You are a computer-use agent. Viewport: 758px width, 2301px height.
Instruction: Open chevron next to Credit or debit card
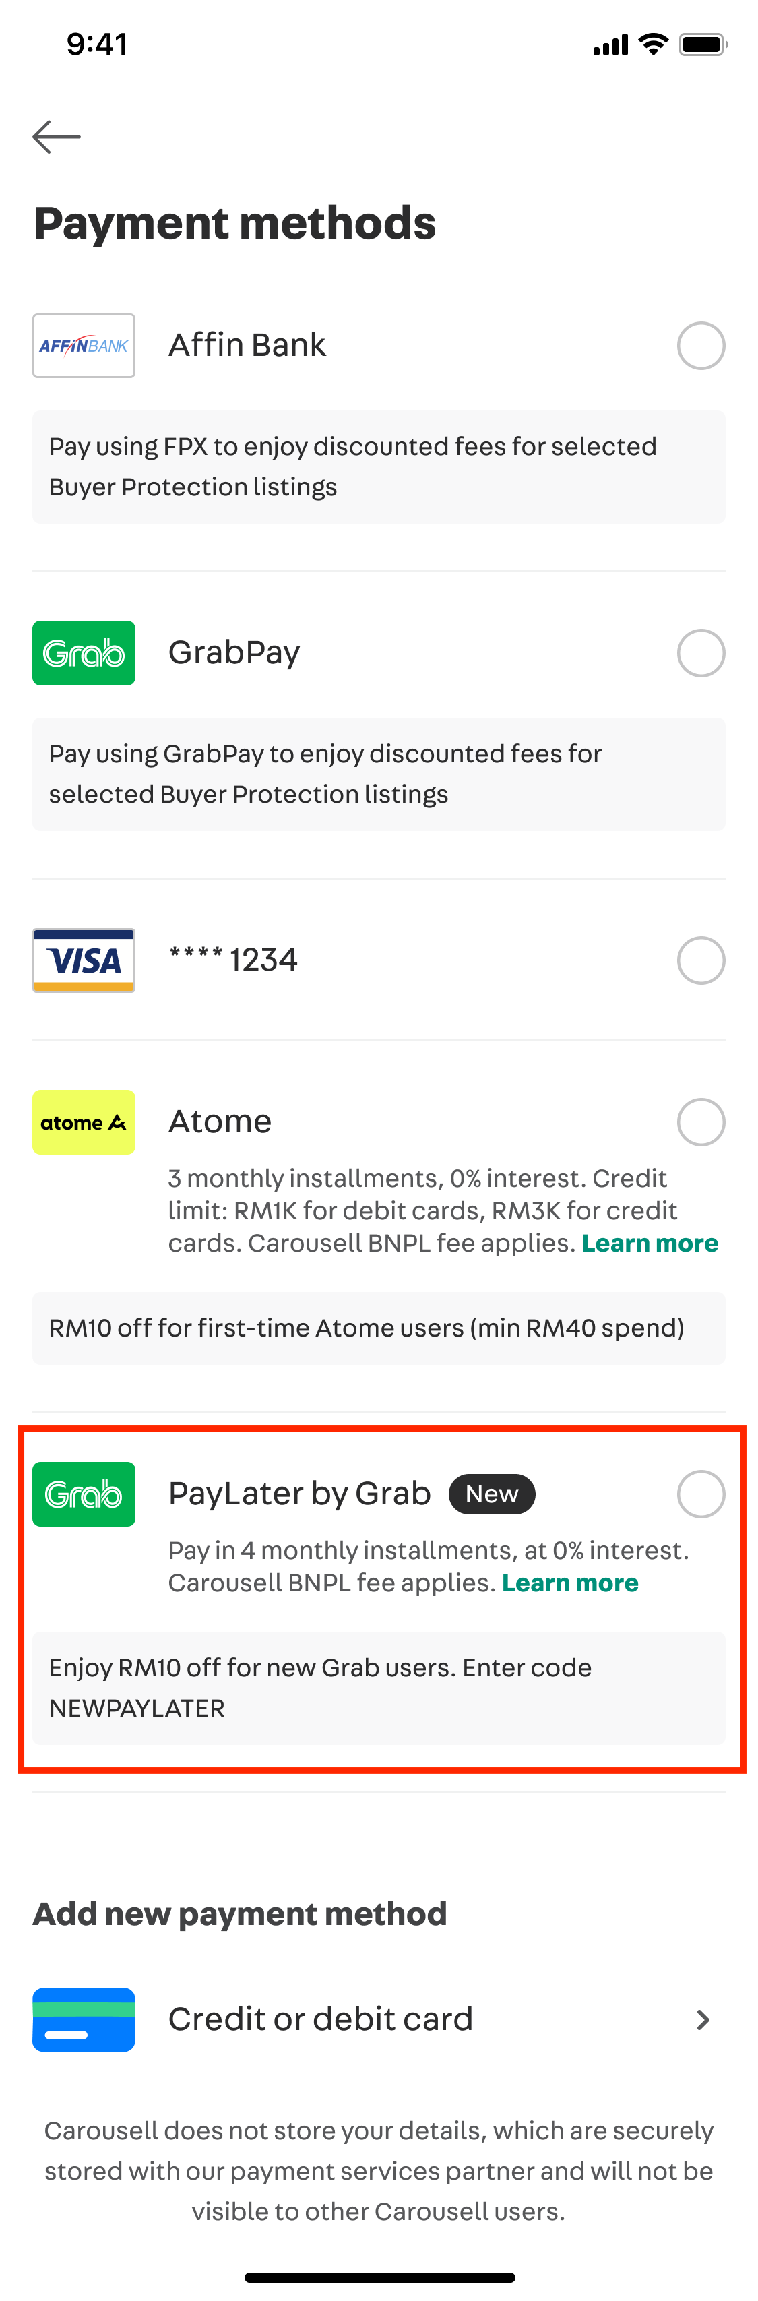coord(703,2020)
